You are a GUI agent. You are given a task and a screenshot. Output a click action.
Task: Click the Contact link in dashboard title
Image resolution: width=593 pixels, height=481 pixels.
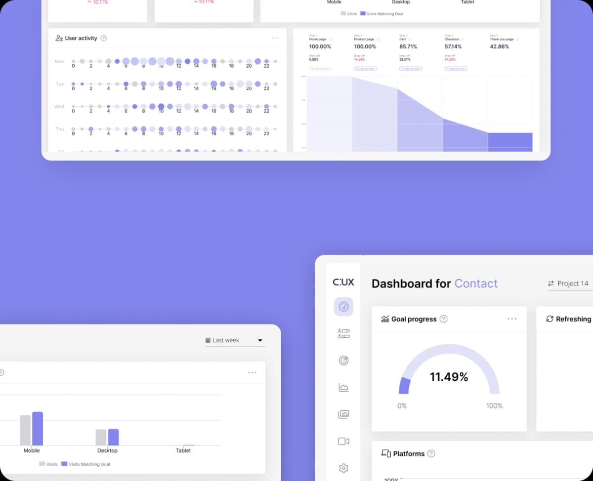coord(476,283)
